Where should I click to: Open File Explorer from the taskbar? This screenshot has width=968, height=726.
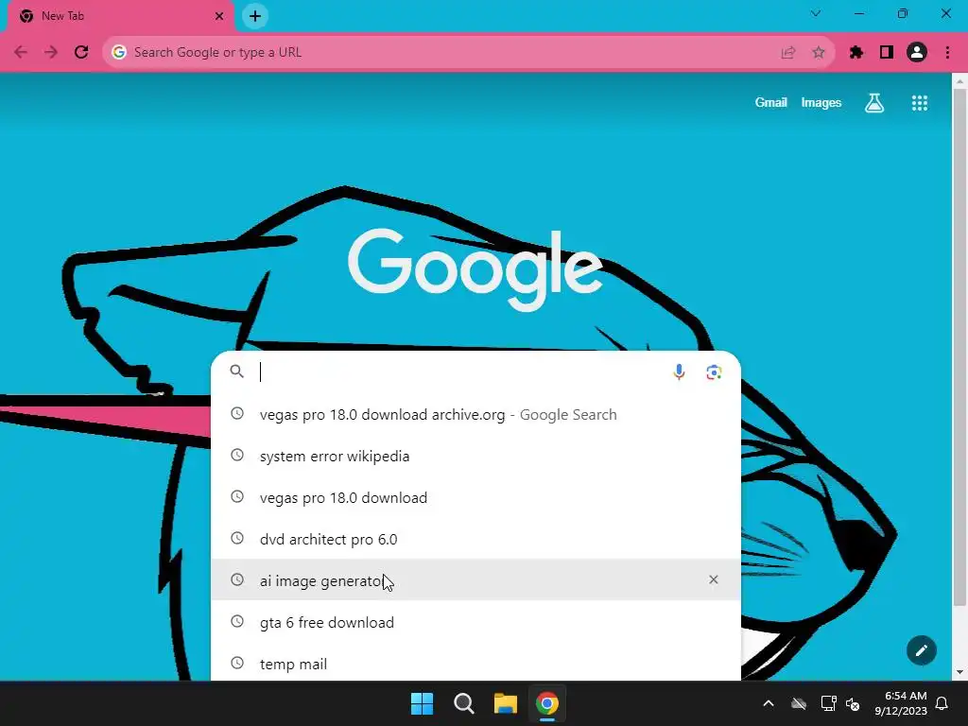(505, 703)
